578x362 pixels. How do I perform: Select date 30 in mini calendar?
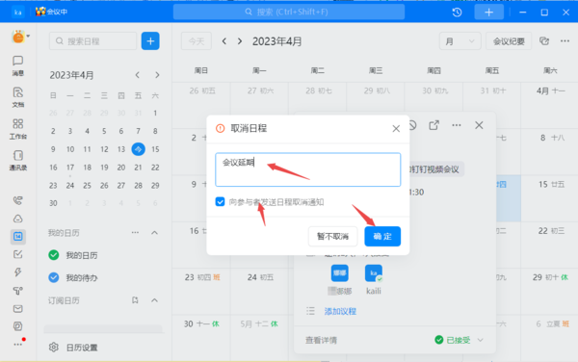point(53,203)
